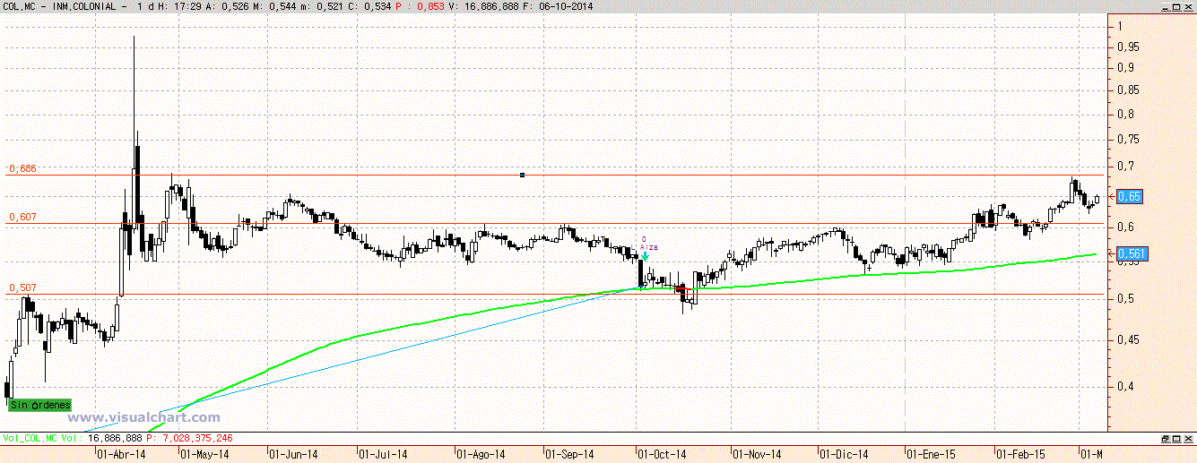
Task: Click the blue 0,561 moving average tag
Action: [1132, 254]
